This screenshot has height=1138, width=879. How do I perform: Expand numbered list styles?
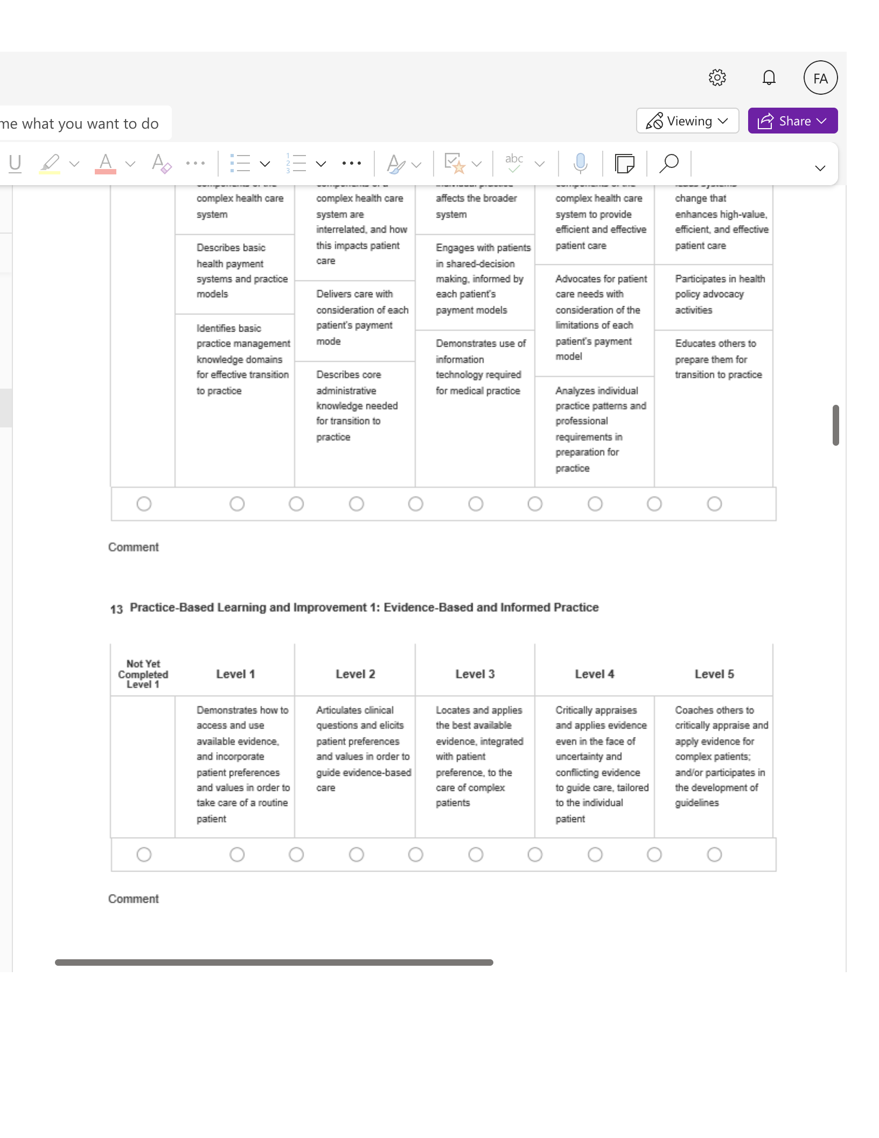click(x=321, y=164)
